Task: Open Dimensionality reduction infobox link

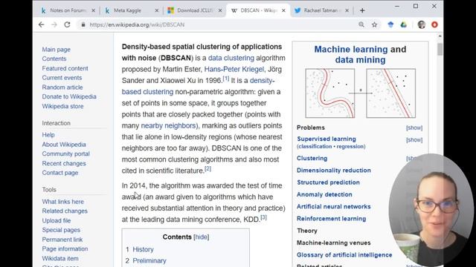Action: pyautogui.click(x=334, y=171)
